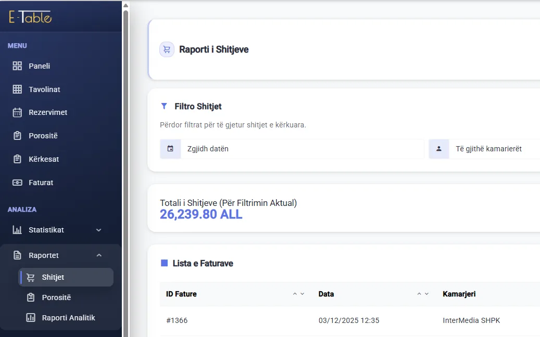Open Porositë report under Raportet

[x=56, y=297]
